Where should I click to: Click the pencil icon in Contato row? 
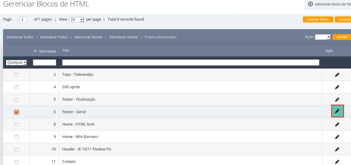coord(337,162)
